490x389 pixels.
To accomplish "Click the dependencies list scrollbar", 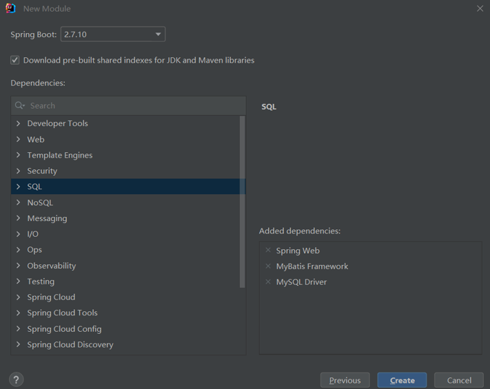I will point(242,201).
